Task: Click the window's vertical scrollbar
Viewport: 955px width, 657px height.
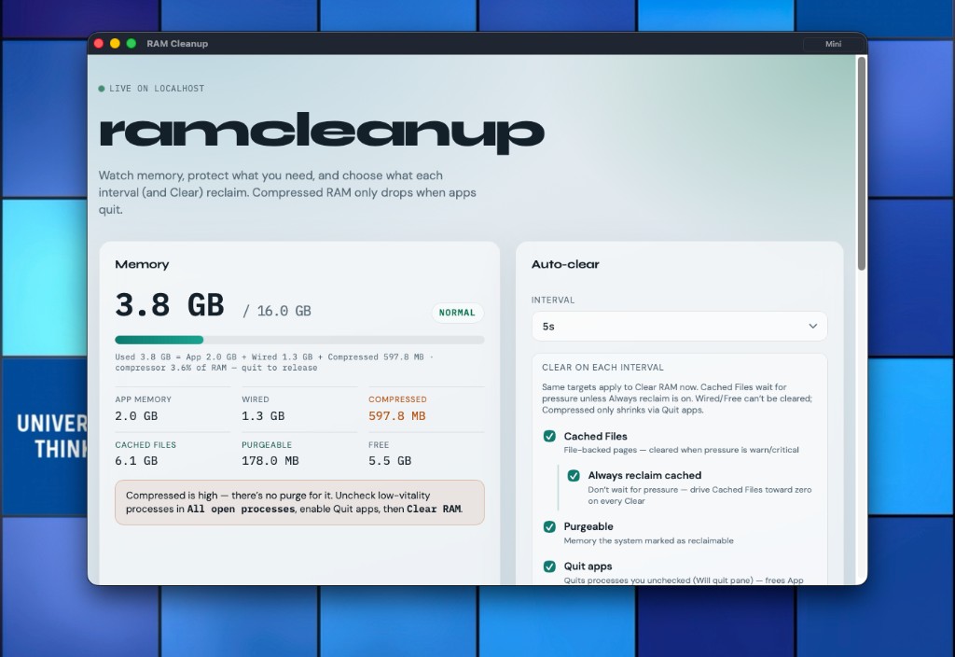Action: [861, 163]
